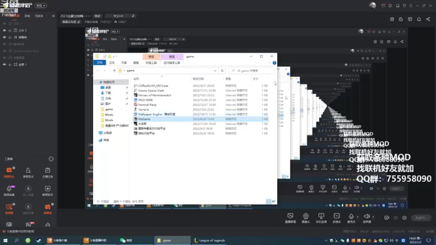Screen dimensions: 436x245
Task: Open broadcast settings gear icon
Action: [x=404, y=218]
